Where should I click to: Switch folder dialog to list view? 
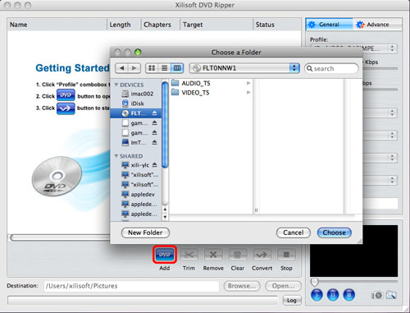pyautogui.click(x=164, y=68)
